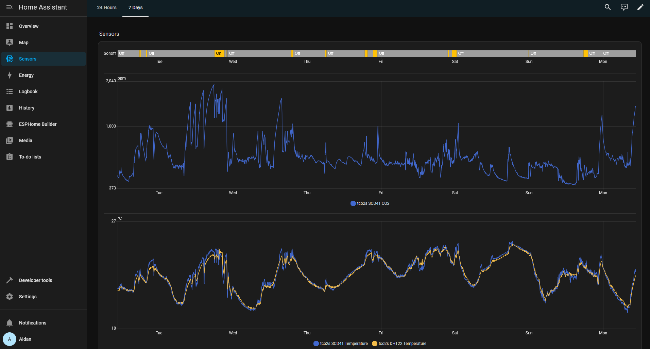Screen dimensions: 650x349
Task: Toggle tco2s SCD41 Temperature legend series
Action: [x=340, y=344]
